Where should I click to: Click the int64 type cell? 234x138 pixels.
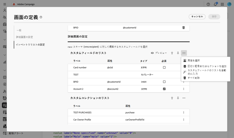point(144,82)
